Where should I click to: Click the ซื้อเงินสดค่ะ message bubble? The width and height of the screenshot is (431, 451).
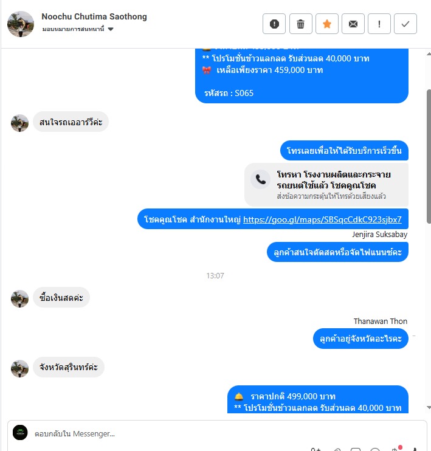[x=61, y=297]
